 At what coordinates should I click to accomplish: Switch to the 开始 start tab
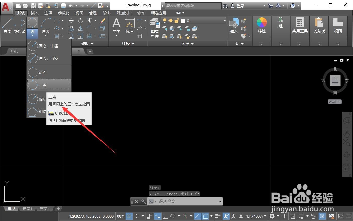pos(14,51)
